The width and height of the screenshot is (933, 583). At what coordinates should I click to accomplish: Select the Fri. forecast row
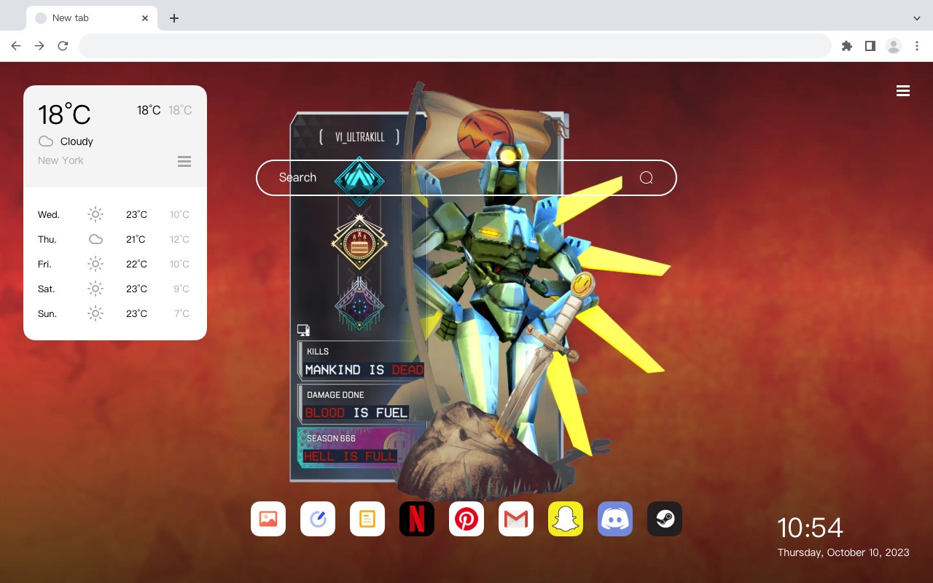[115, 264]
